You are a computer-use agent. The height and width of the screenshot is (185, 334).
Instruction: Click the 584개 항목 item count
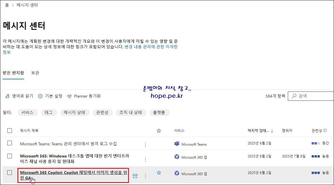click(x=275, y=96)
